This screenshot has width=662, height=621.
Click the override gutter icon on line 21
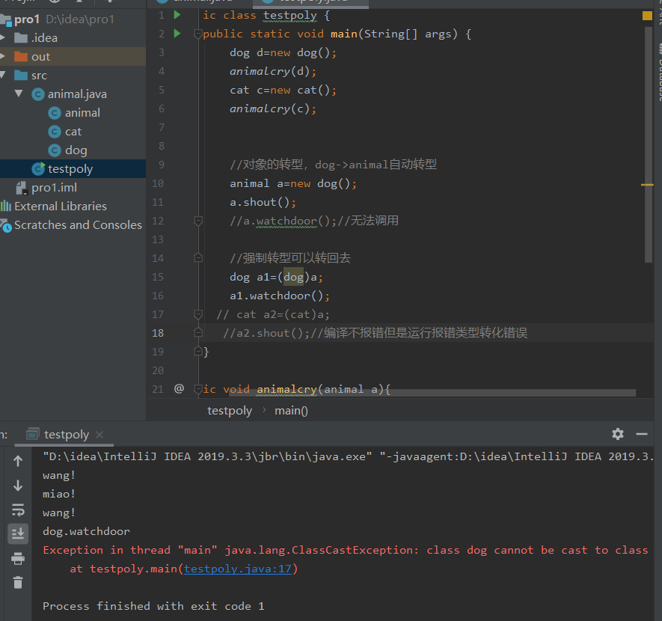click(x=179, y=388)
